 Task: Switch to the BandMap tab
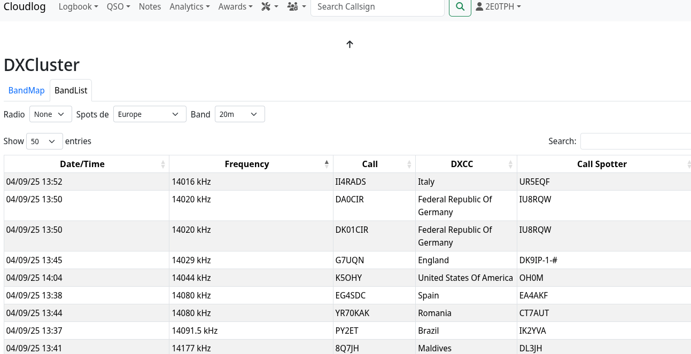26,90
